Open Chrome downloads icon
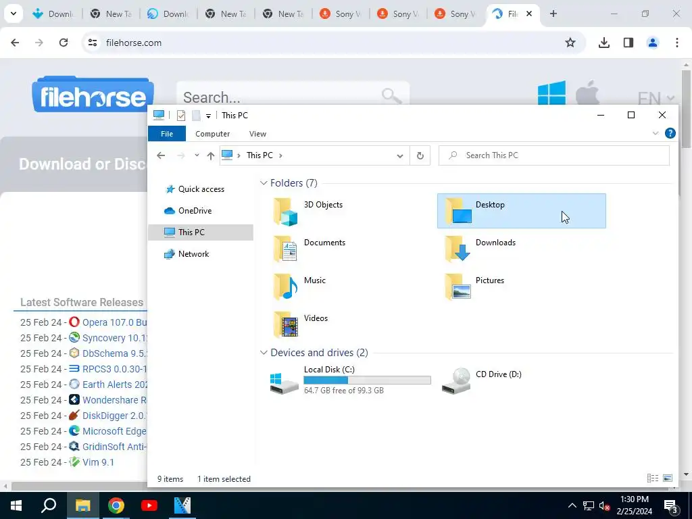Image resolution: width=692 pixels, height=519 pixels. point(603,43)
